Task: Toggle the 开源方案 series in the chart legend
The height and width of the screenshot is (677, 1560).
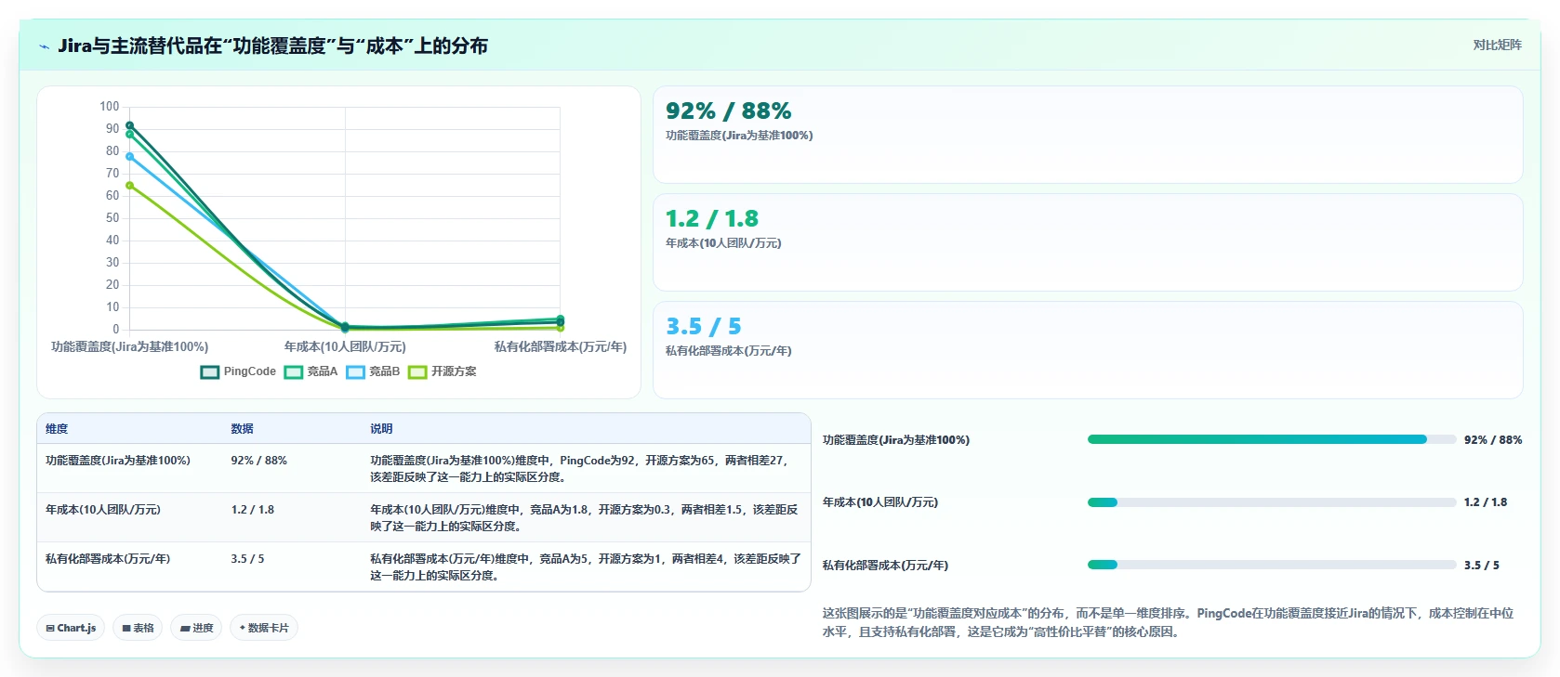Action: point(442,371)
